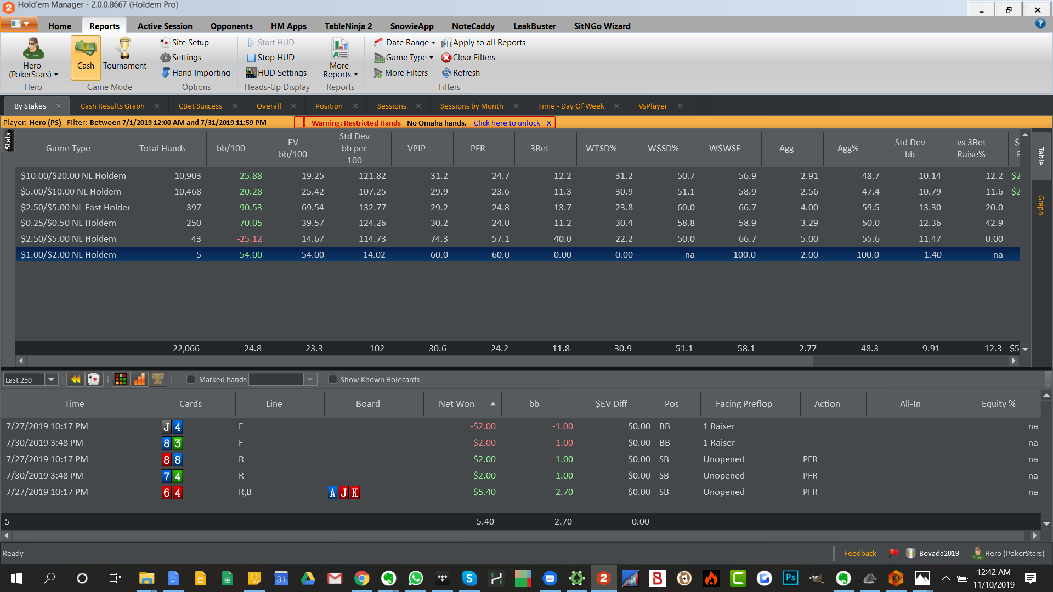Click the yellow rewind arrows icon

(76, 379)
